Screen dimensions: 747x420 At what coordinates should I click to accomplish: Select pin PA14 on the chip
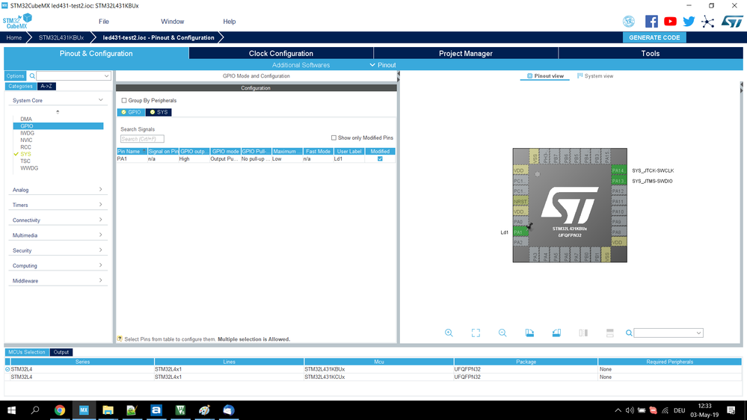point(618,170)
